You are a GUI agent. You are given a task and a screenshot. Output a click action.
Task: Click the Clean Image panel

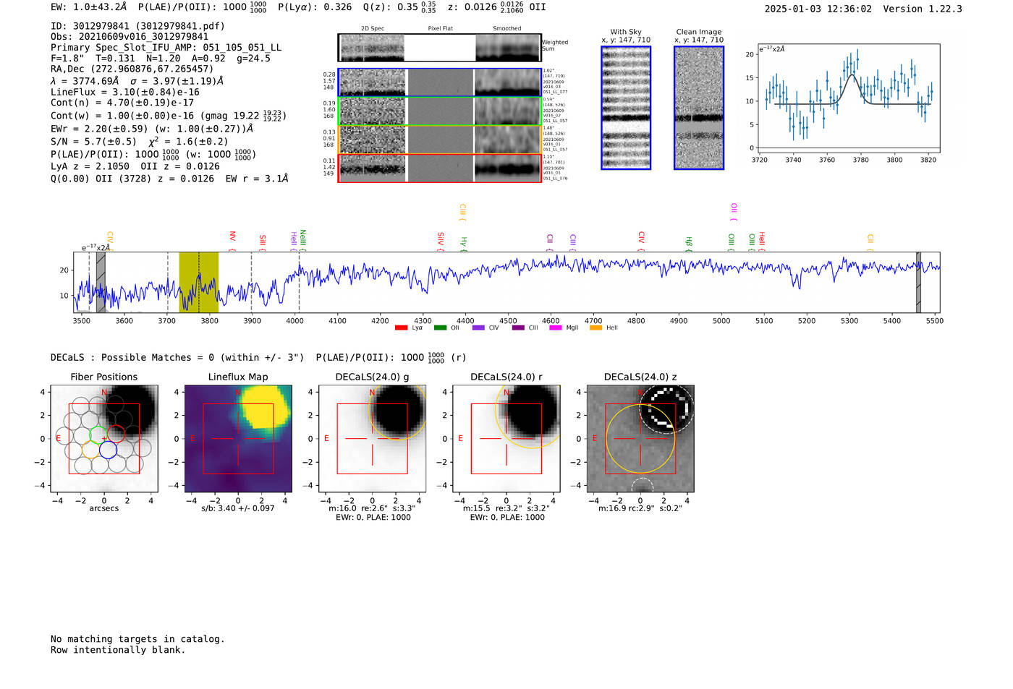pos(699,108)
